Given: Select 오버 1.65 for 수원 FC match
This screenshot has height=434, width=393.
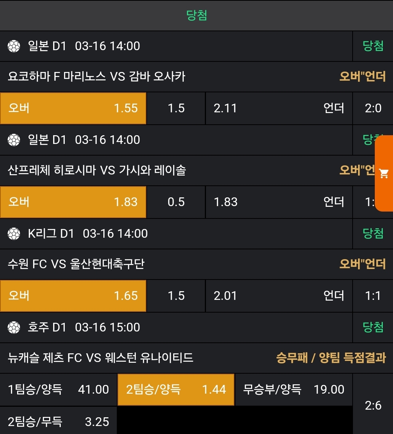Looking at the screenshot, I should click(x=73, y=296).
